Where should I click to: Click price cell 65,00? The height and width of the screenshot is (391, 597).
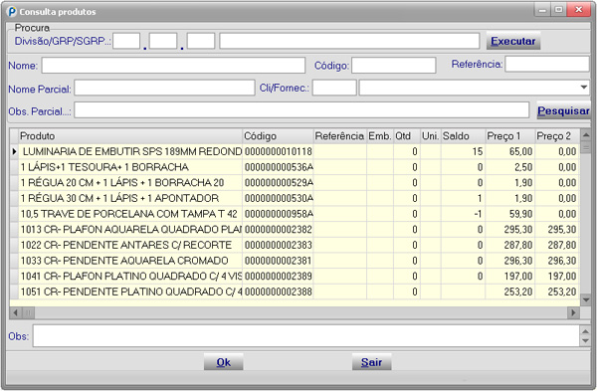coord(510,151)
